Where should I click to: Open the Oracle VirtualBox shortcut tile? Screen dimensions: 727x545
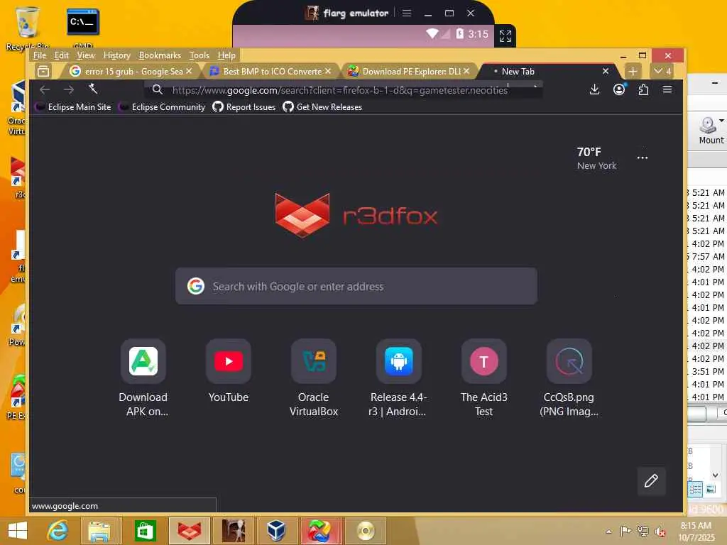(x=313, y=361)
